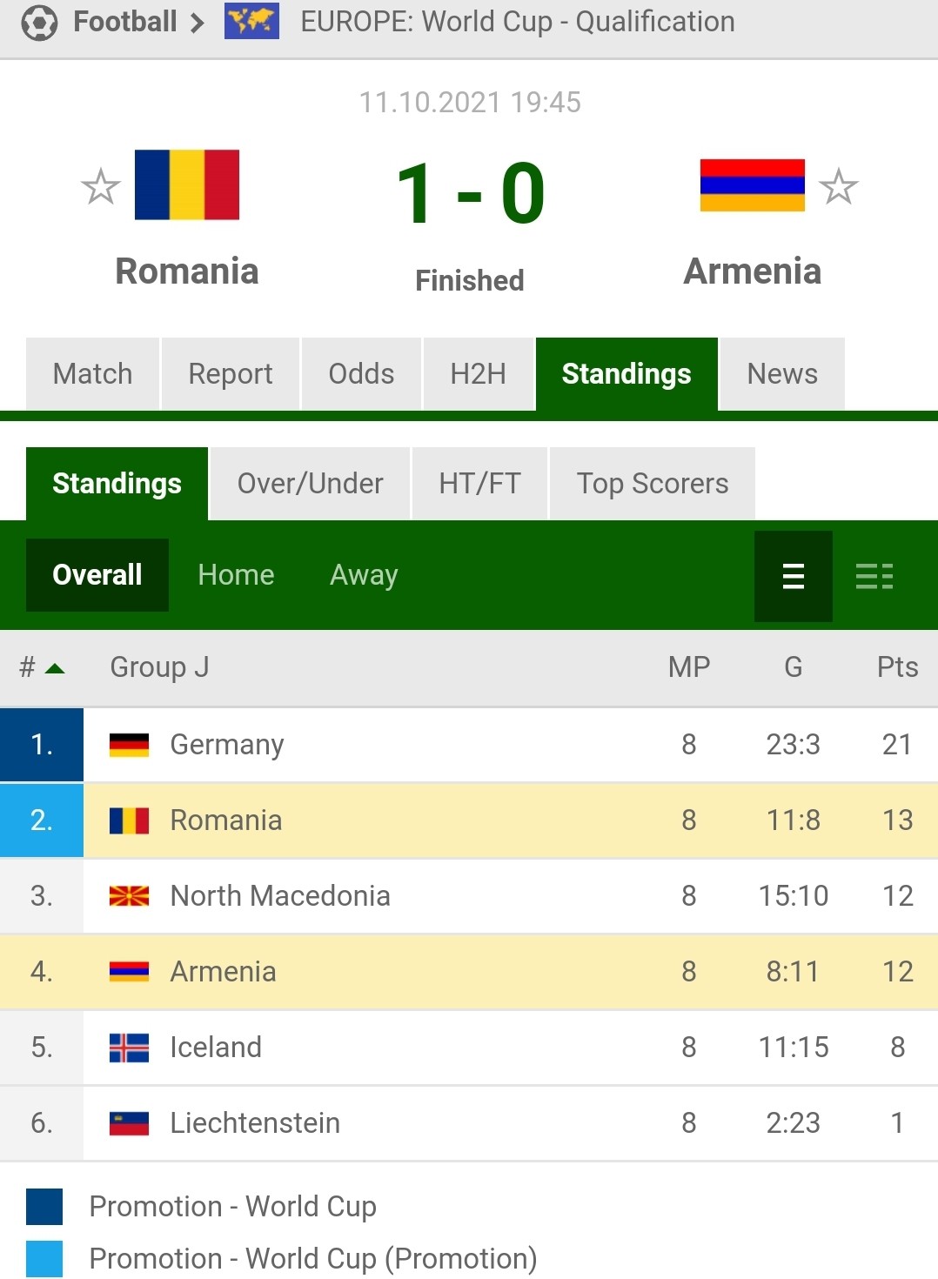This screenshot has height=1279, width=938.
Task: Sort standings by rank arrow
Action: coord(55,668)
